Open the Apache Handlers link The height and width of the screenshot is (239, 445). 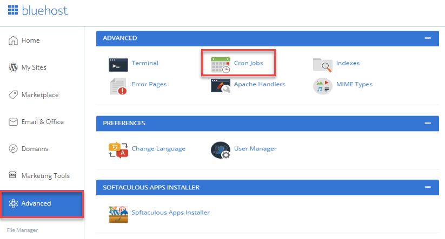(260, 84)
